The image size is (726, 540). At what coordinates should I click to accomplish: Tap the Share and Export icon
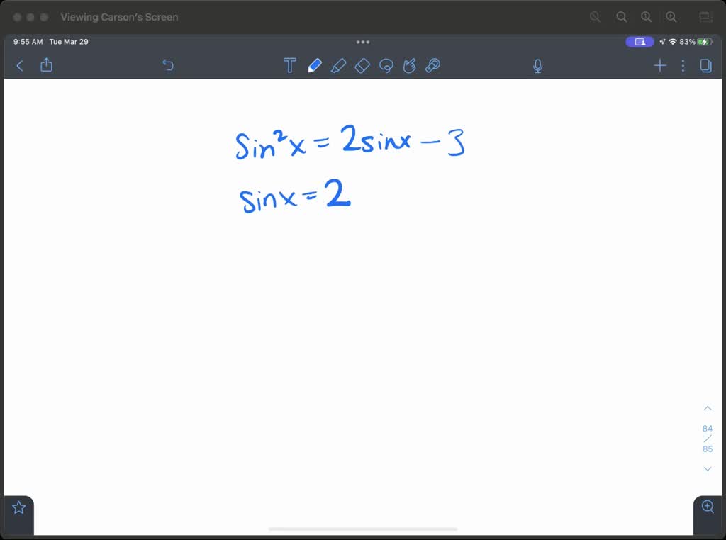click(46, 65)
